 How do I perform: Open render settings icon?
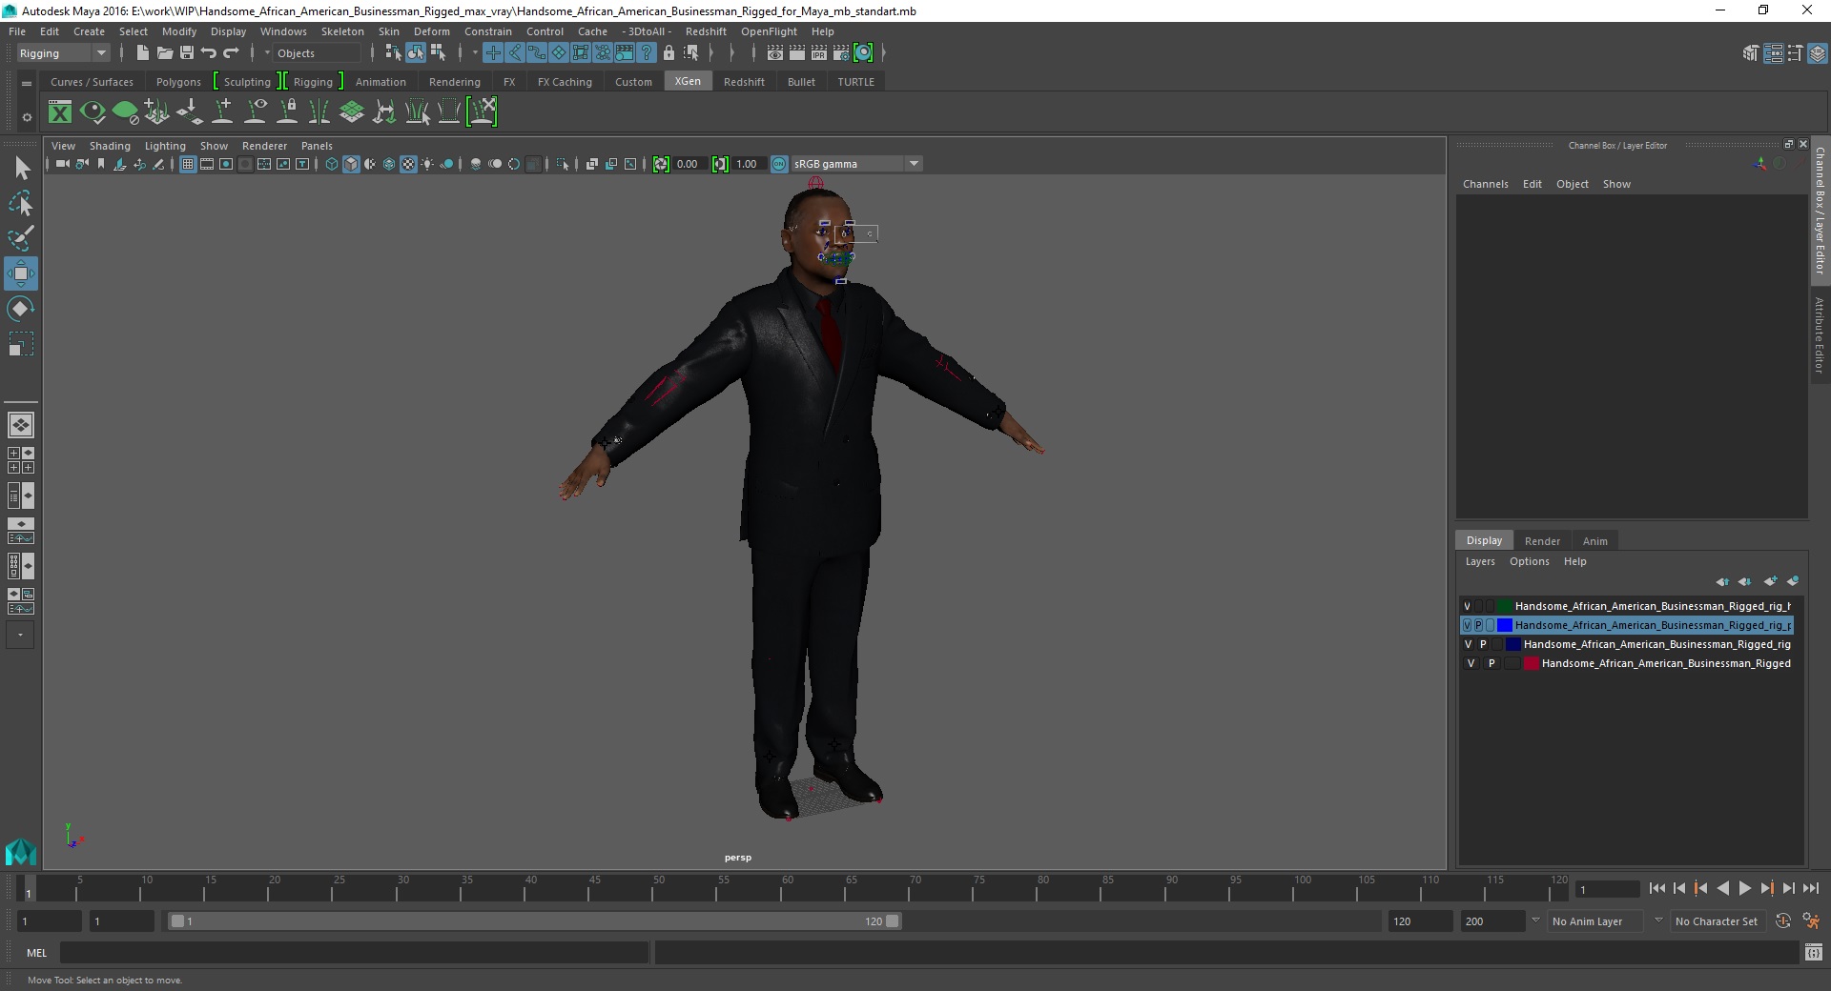pyautogui.click(x=841, y=53)
